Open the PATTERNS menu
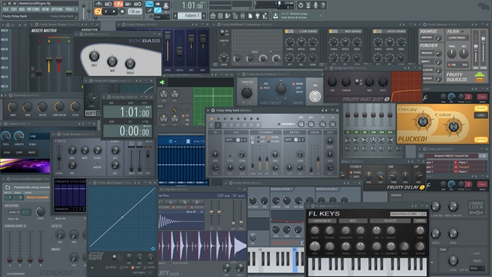This screenshot has width=492, height=277. click(33, 9)
